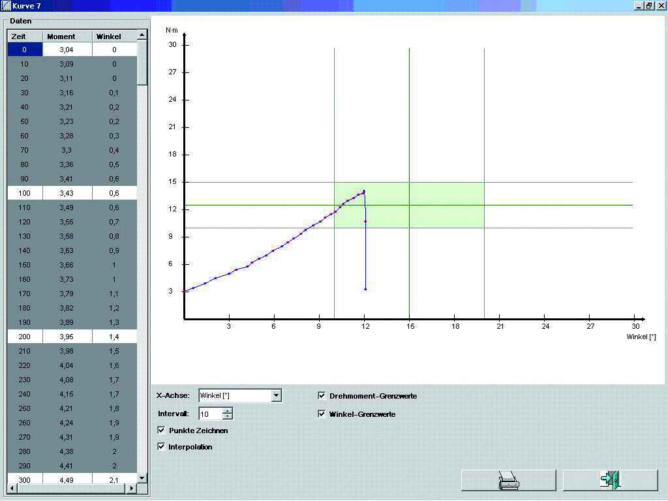Click the exit door icon button
The width and height of the screenshot is (668, 501).
click(x=610, y=480)
